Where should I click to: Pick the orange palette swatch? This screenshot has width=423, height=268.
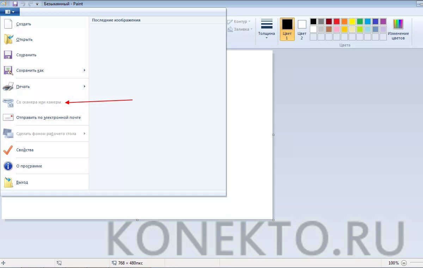click(344, 21)
